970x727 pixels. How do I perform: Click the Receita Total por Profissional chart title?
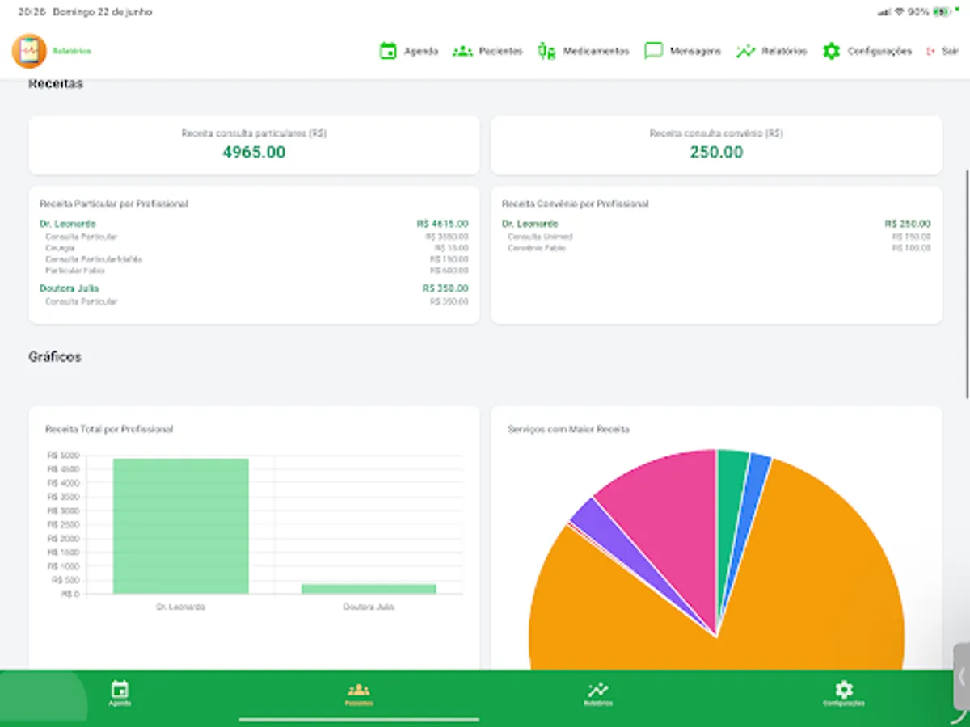(109, 429)
